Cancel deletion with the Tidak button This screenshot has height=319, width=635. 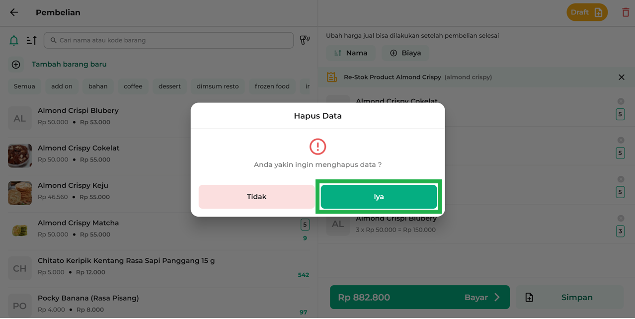[256, 197]
